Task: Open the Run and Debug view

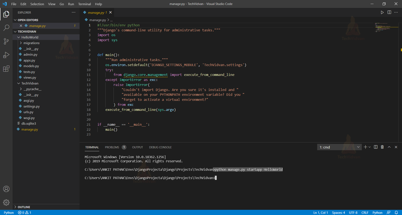Action: point(6,55)
